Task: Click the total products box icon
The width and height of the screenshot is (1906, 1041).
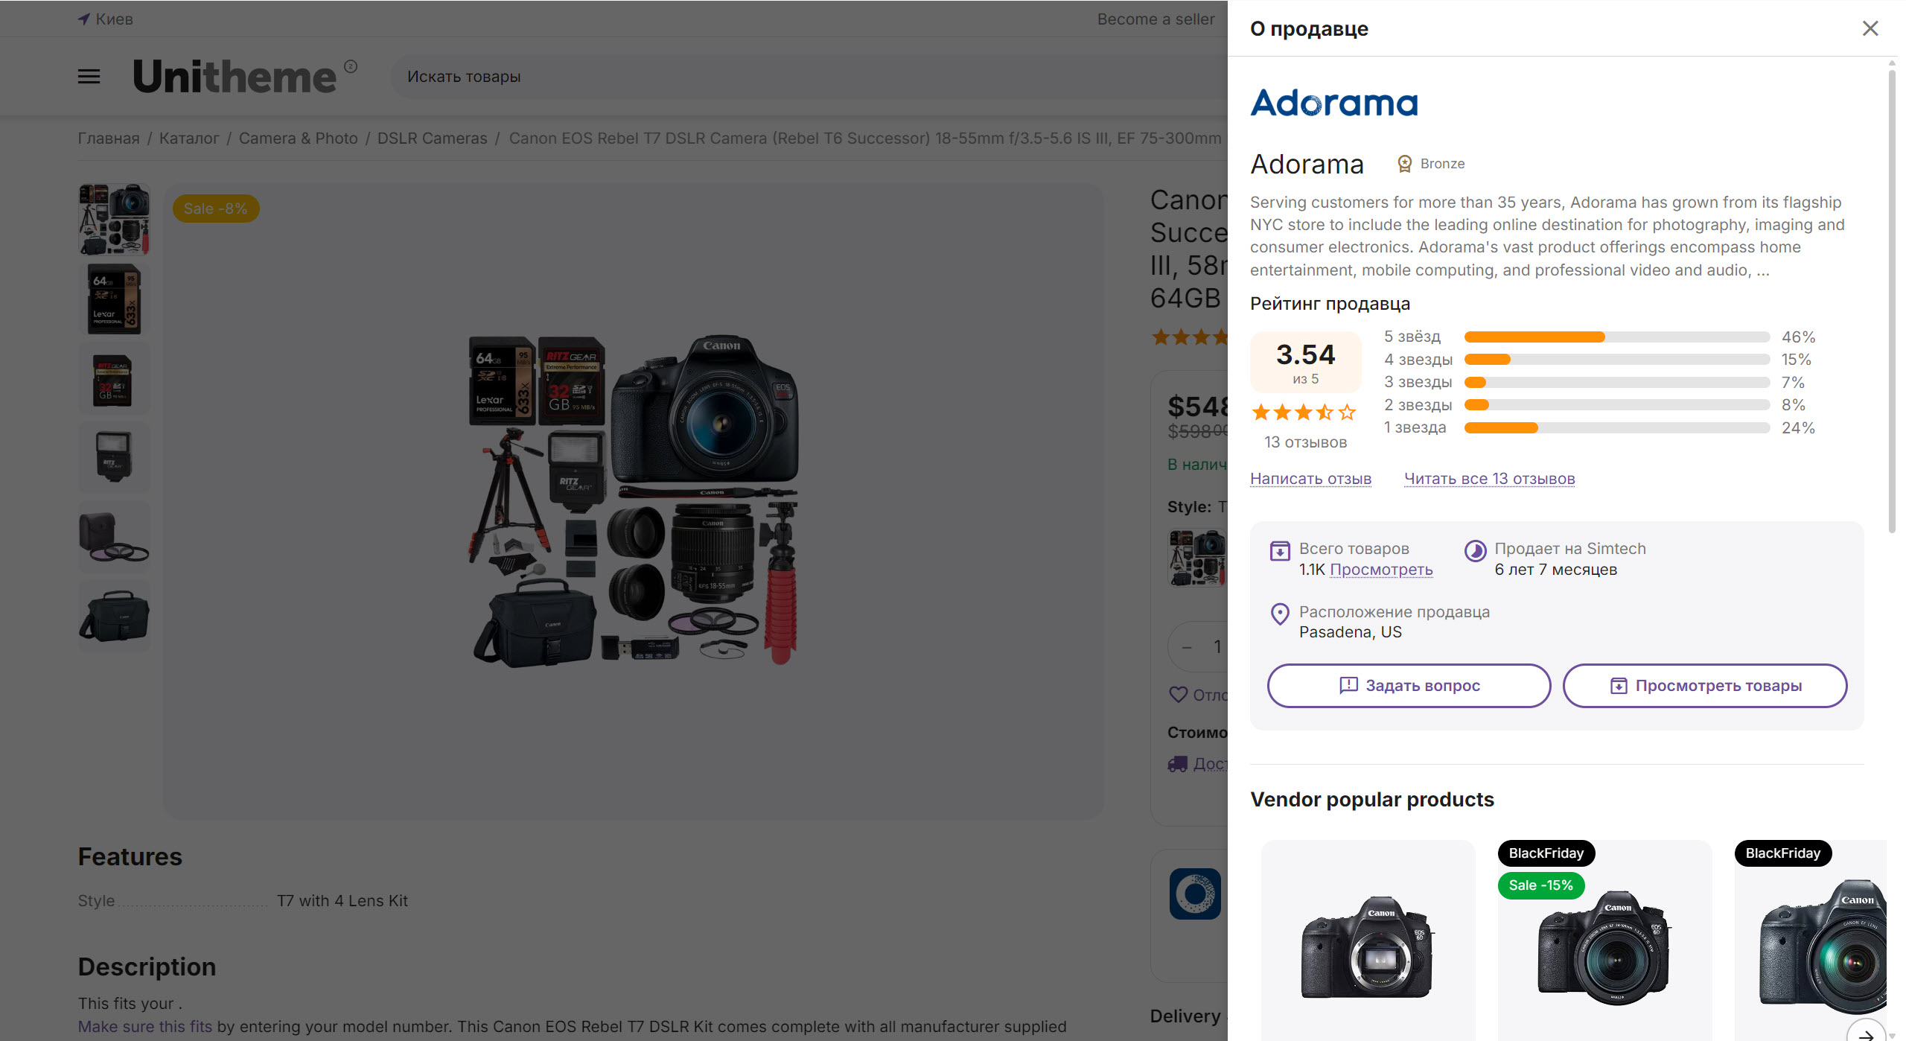Action: (1279, 551)
